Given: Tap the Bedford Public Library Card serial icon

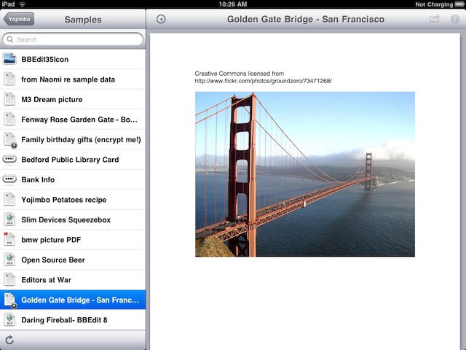Looking at the screenshot, I should (x=9, y=159).
